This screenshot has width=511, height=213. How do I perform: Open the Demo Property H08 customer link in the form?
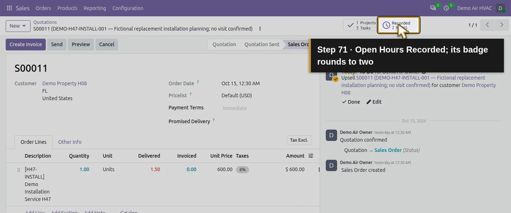click(65, 83)
